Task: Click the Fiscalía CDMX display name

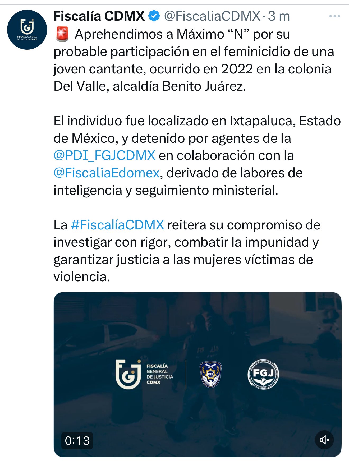Action: pos(99,16)
